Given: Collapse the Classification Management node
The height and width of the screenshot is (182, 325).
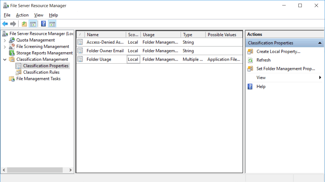Looking at the screenshot, I should pyautogui.click(x=5, y=60).
